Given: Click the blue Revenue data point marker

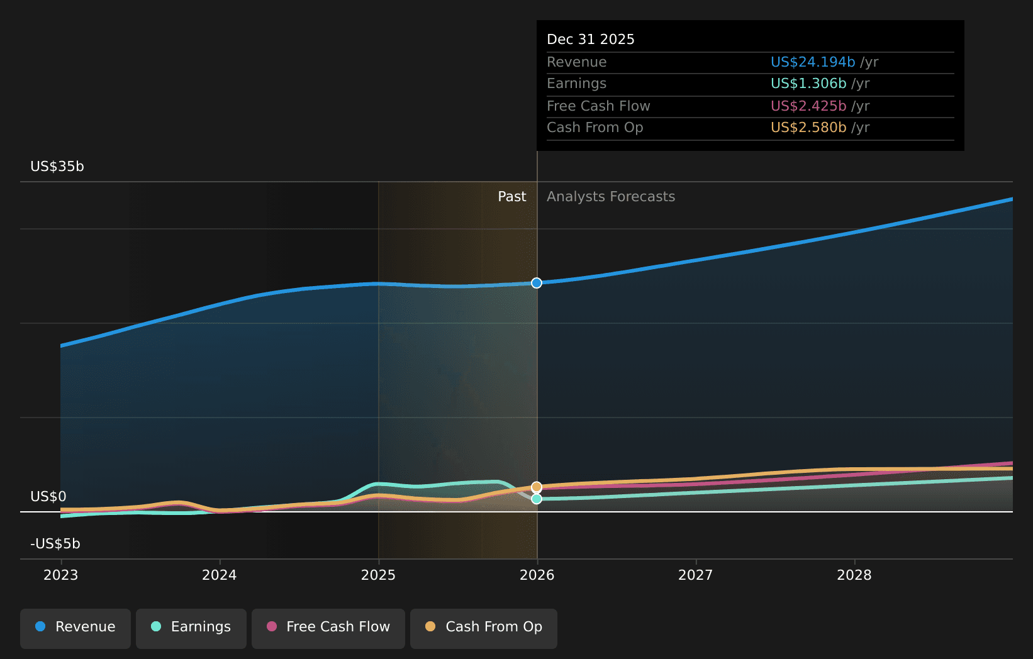Looking at the screenshot, I should [x=537, y=283].
